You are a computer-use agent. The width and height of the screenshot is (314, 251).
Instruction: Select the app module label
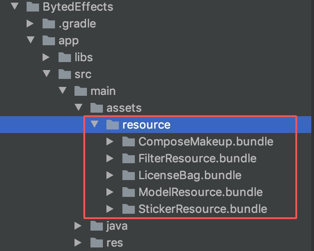click(x=68, y=42)
